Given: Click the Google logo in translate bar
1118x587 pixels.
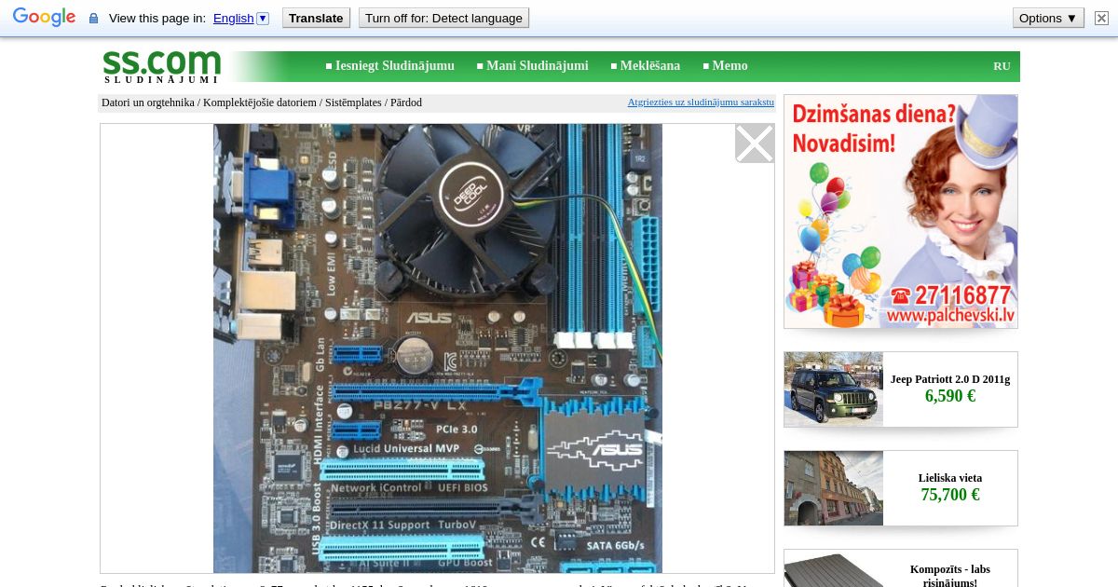Looking at the screenshot, I should tap(44, 18).
